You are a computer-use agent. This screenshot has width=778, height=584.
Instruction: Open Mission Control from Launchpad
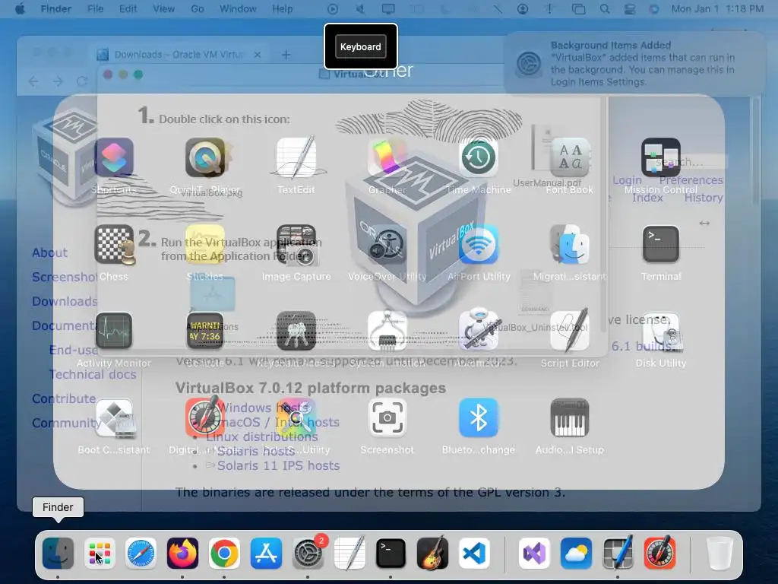(661, 157)
